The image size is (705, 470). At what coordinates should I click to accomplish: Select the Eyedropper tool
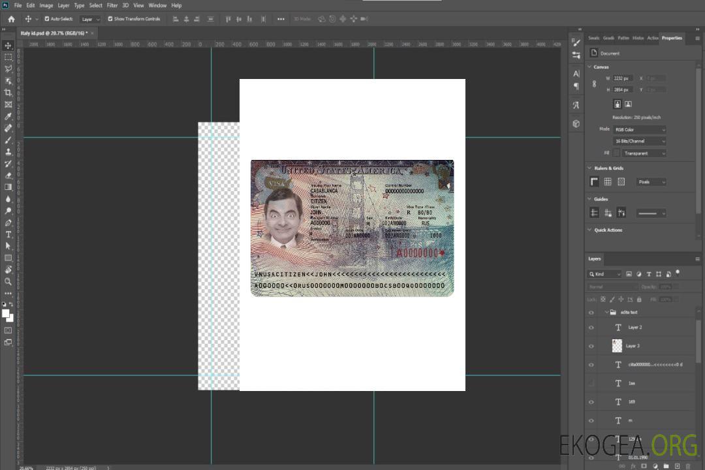pos(8,116)
